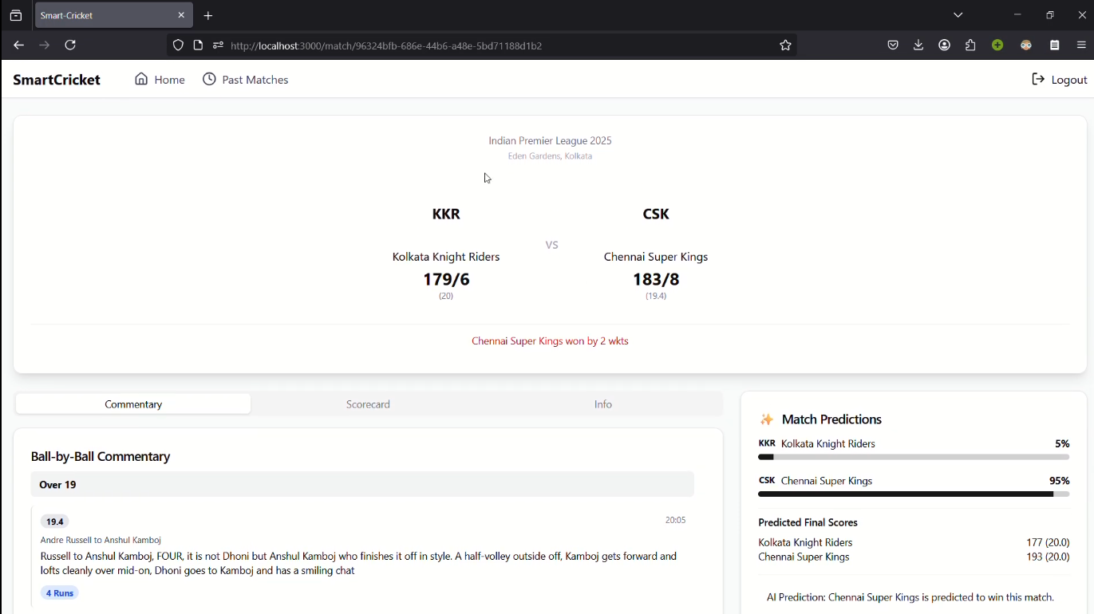Click the Past Matches clock icon
The image size is (1094, 614).
pos(209,79)
